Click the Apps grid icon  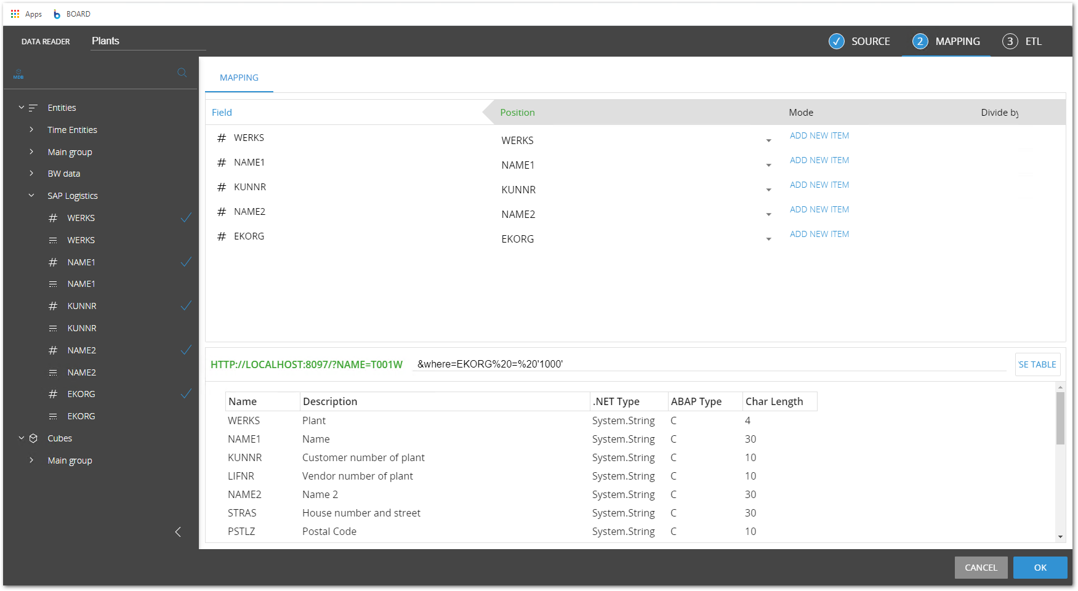(15, 14)
